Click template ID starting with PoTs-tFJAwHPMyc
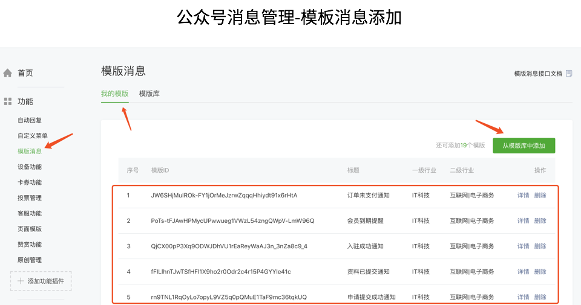Image resolution: width=581 pixels, height=305 pixels. click(x=232, y=220)
